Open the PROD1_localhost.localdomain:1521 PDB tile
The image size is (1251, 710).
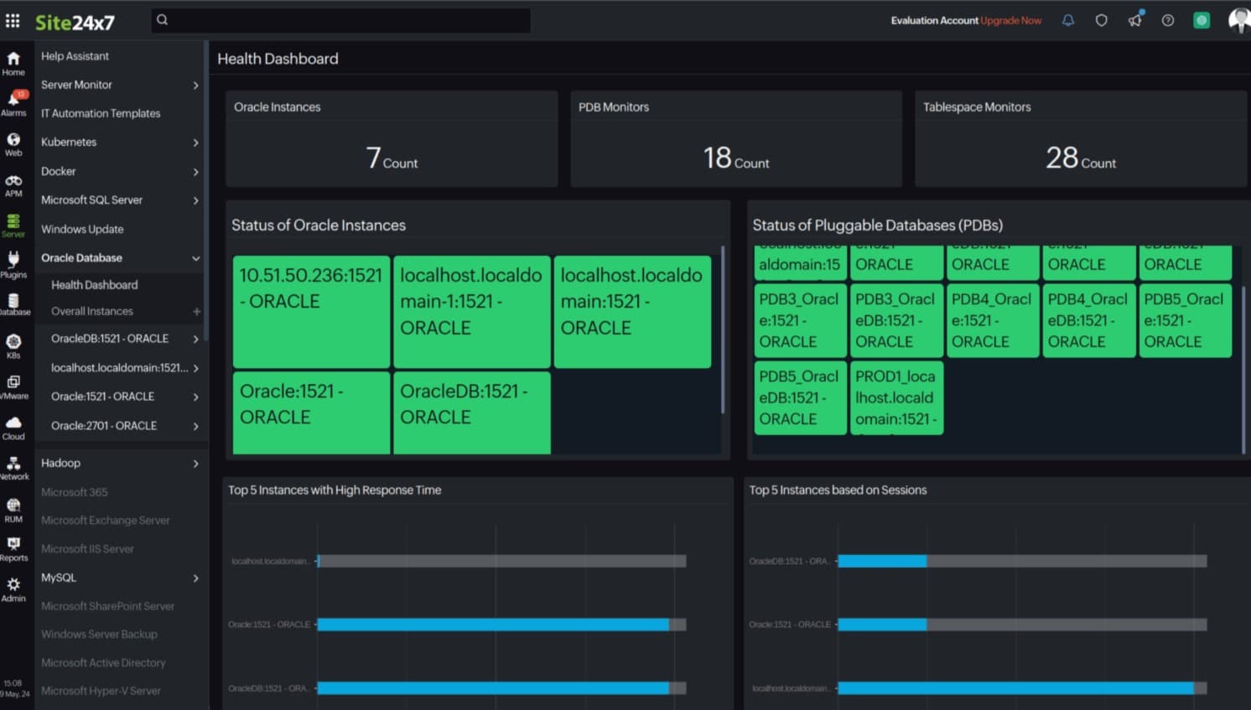(896, 398)
